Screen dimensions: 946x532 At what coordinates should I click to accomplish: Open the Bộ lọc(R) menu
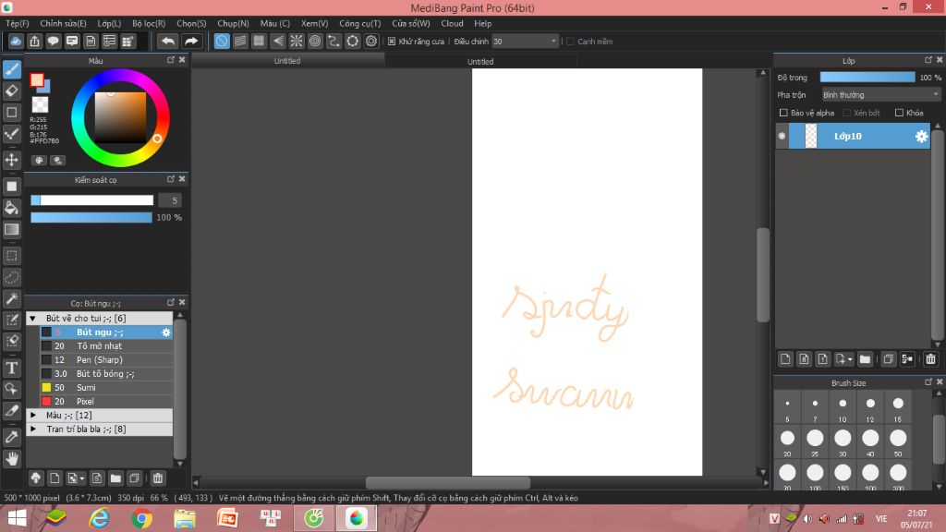click(x=149, y=23)
